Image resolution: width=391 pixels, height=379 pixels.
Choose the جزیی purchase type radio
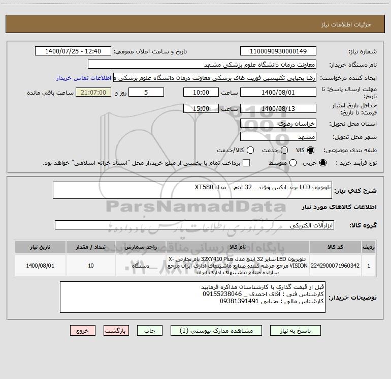[x=322, y=163]
